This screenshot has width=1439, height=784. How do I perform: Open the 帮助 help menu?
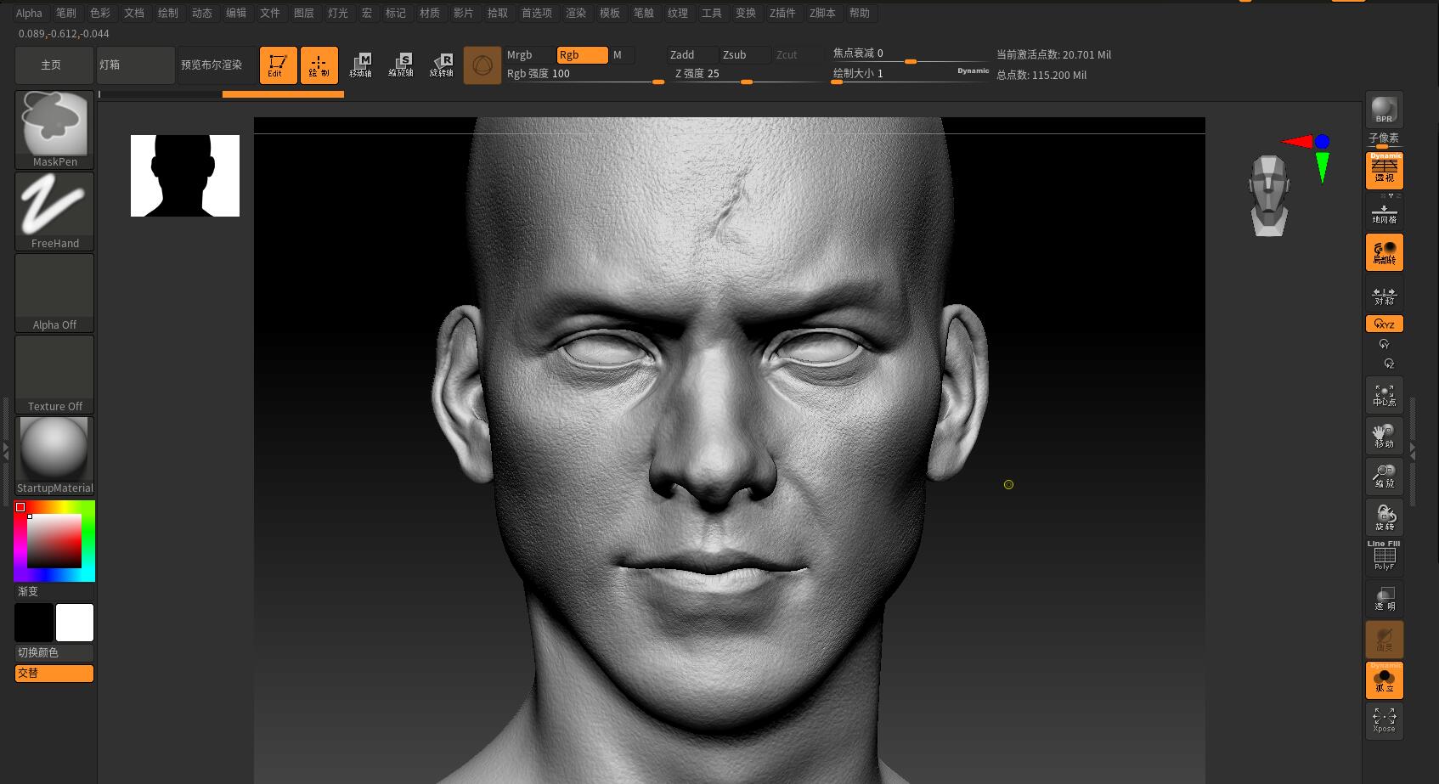[x=860, y=13]
